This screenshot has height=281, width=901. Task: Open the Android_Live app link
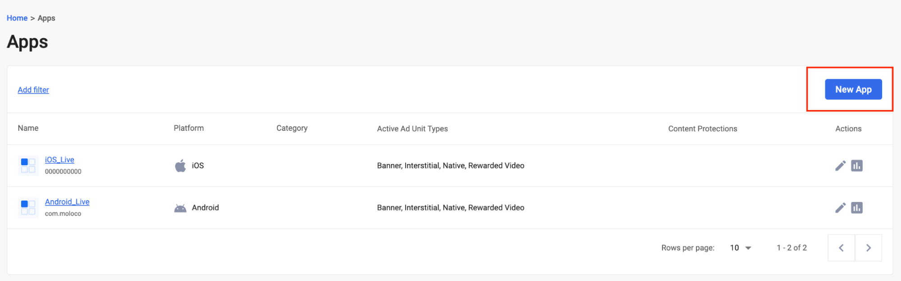[67, 202]
